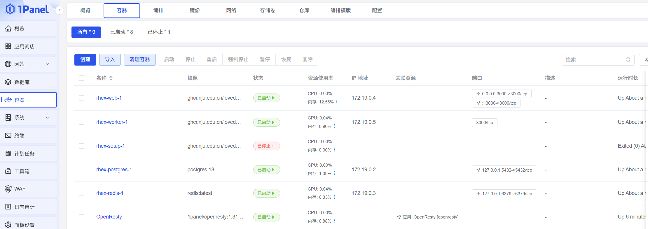The width and height of the screenshot is (648, 229).
Task: Switch to the 镜像 tab
Action: 195,10
